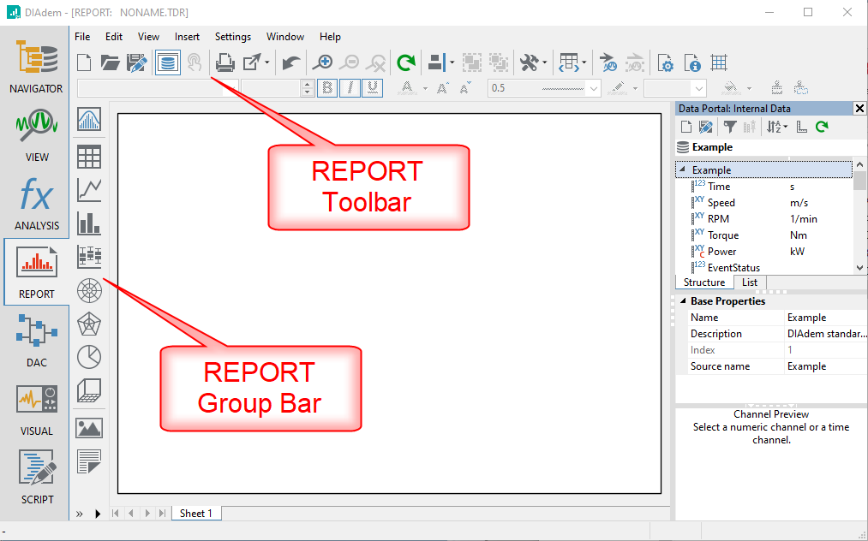Screen dimensions: 868x541
Task: Open the Insert menu
Action: click(x=187, y=37)
